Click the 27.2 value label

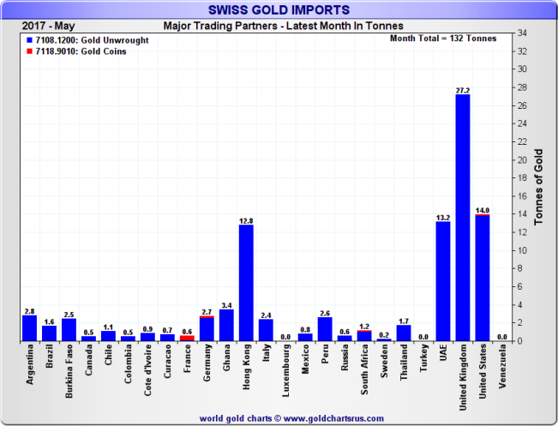pyautogui.click(x=462, y=89)
